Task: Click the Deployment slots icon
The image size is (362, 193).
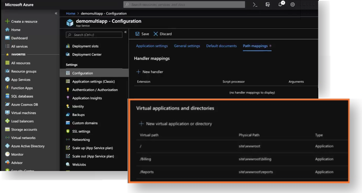Action: 68,46
